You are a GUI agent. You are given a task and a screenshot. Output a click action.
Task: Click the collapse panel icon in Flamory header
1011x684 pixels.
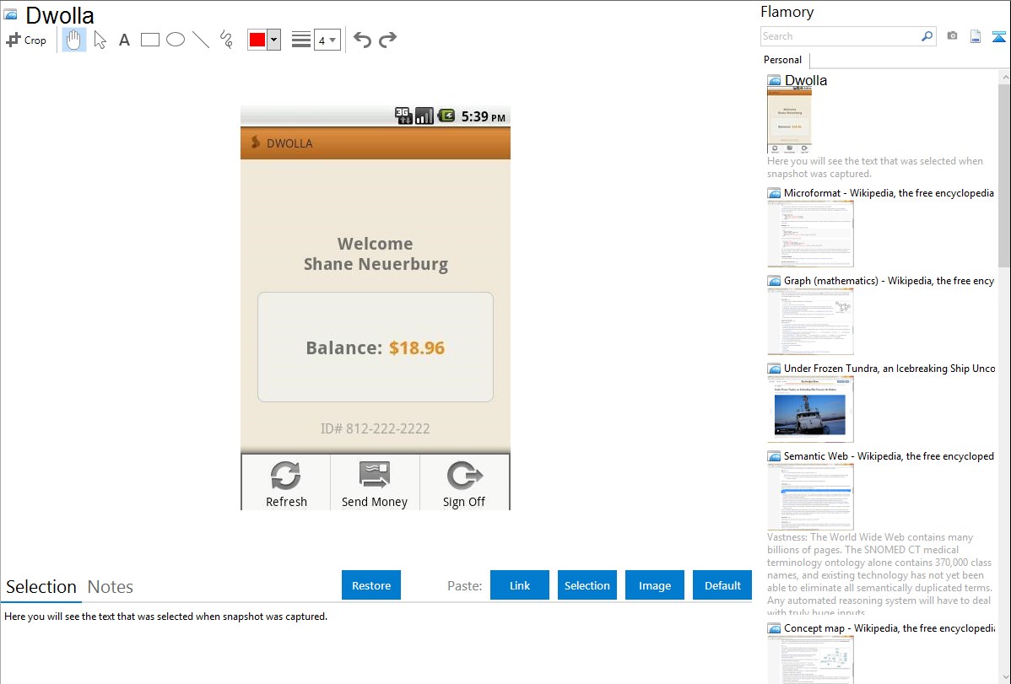click(998, 36)
